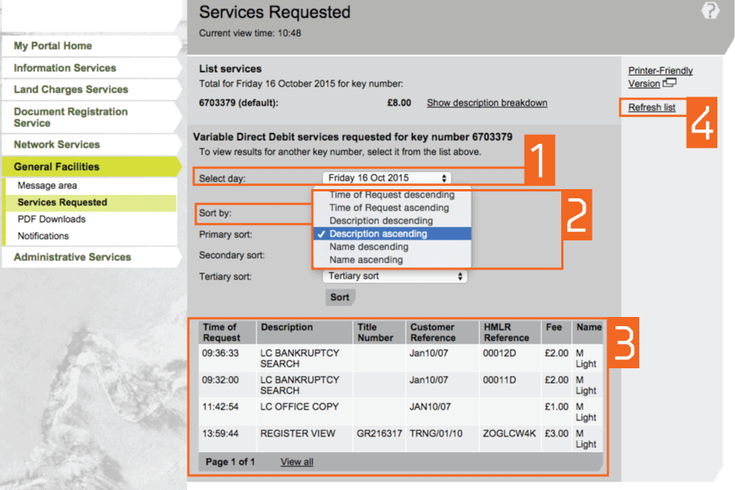The image size is (735, 490).
Task: Select Name ascending sort option
Action: point(366,260)
